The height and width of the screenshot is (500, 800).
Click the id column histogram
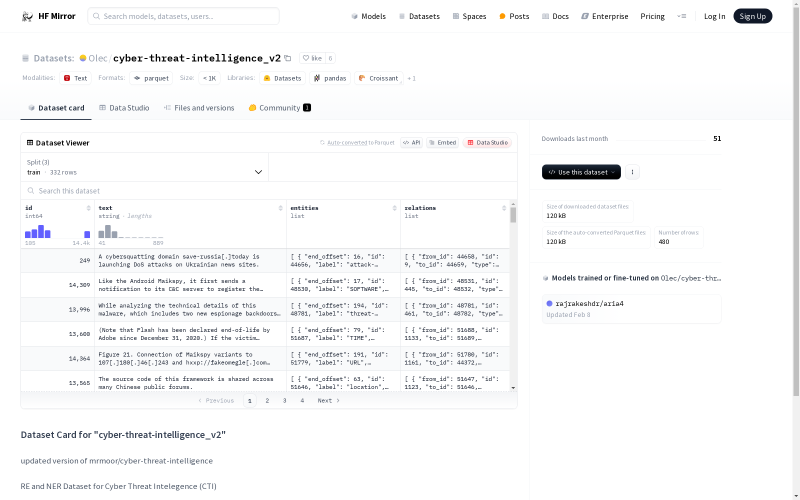point(57,231)
